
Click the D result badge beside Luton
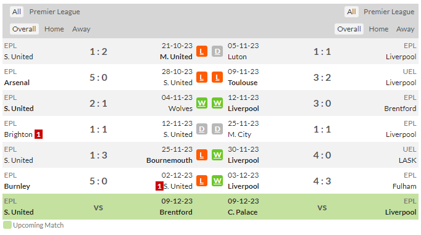click(217, 52)
